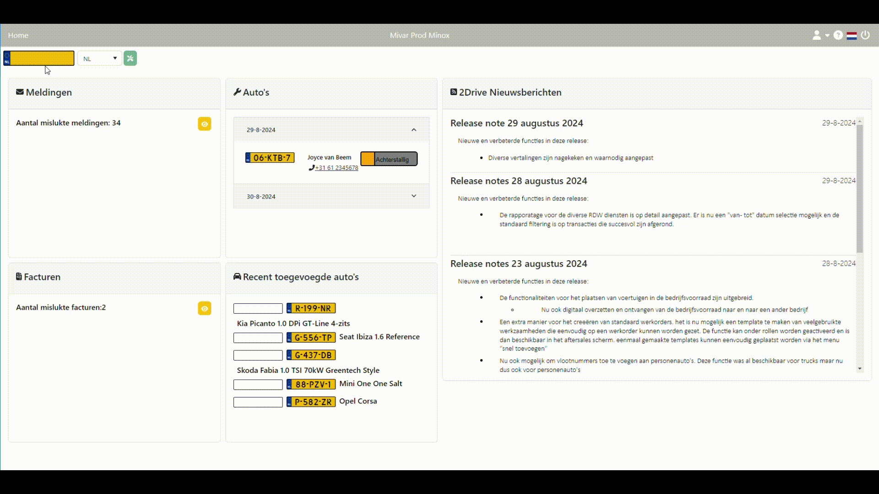Screen dimensions: 879x494
Task: Click the help question mark icon
Action: pos(838,35)
